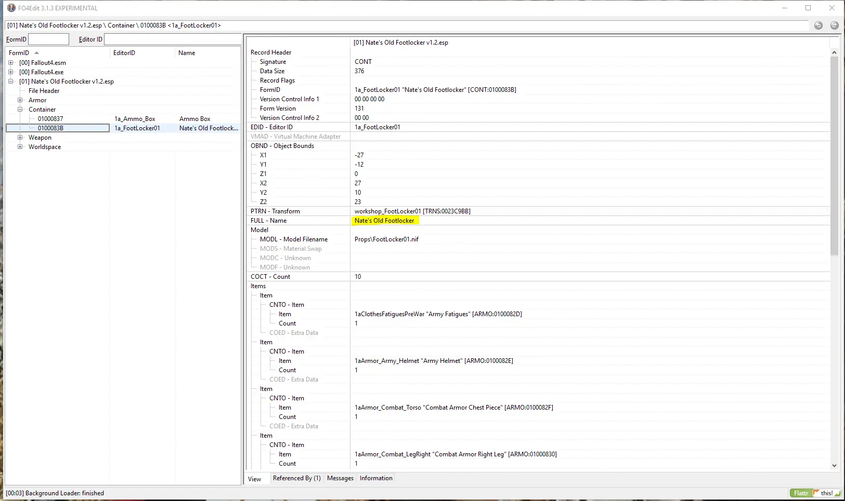Screen dimensions: 845x501
Task: Click the Record Flags row
Action: coord(277,80)
